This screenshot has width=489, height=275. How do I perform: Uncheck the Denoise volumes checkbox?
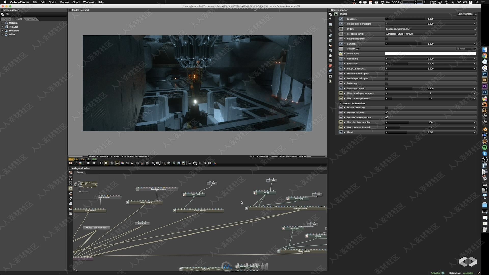point(387,113)
